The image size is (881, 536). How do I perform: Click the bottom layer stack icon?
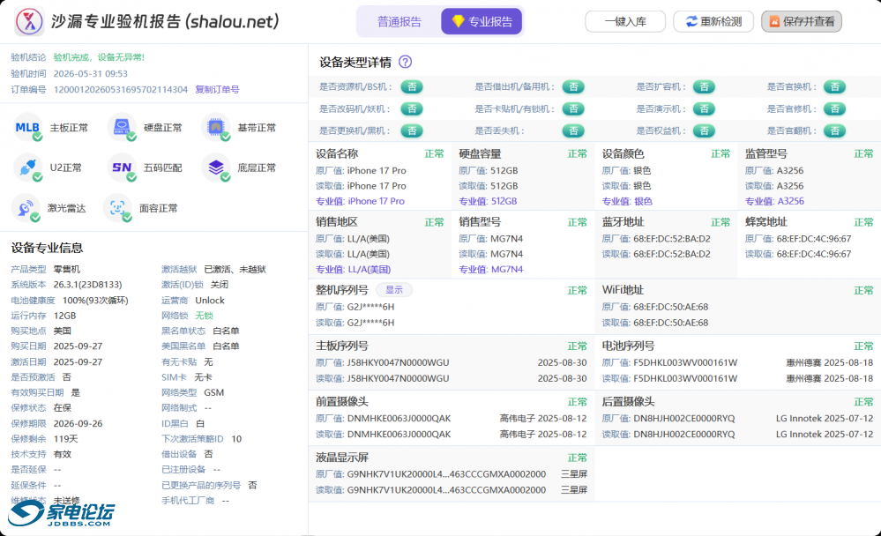point(216,167)
